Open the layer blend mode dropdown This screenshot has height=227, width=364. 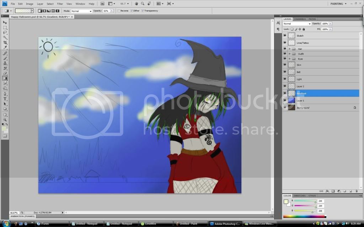pos(297,24)
